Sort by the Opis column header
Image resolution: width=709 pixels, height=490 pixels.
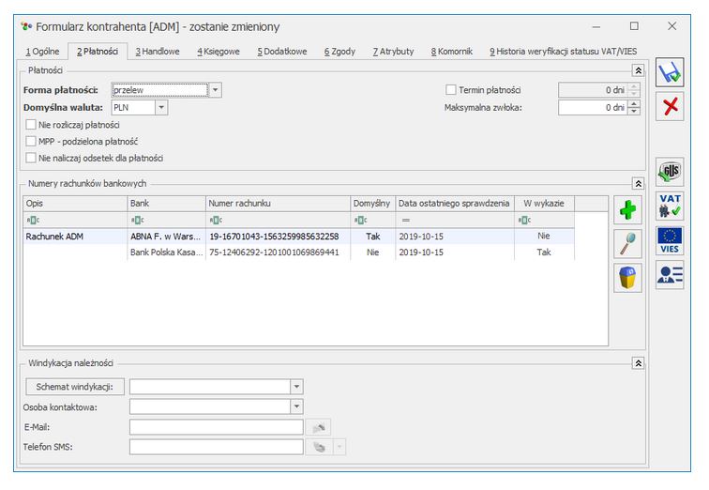[x=75, y=204]
